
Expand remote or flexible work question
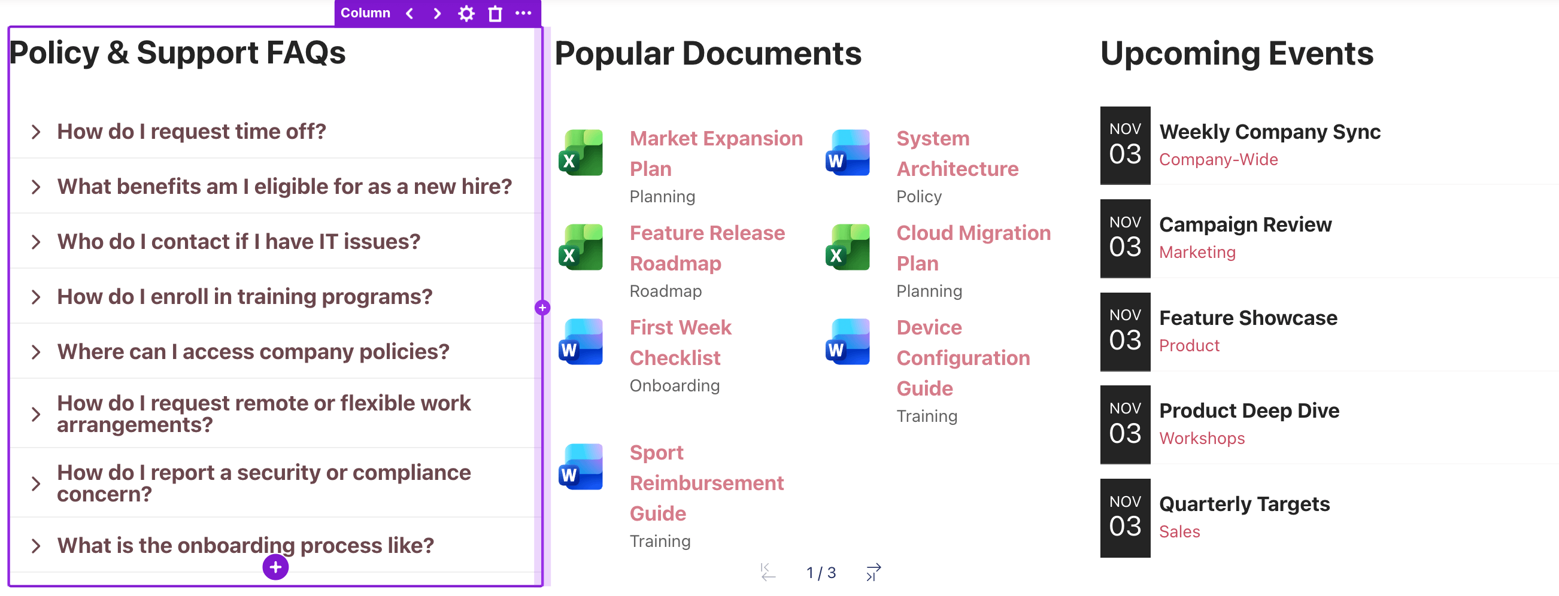[x=275, y=414]
